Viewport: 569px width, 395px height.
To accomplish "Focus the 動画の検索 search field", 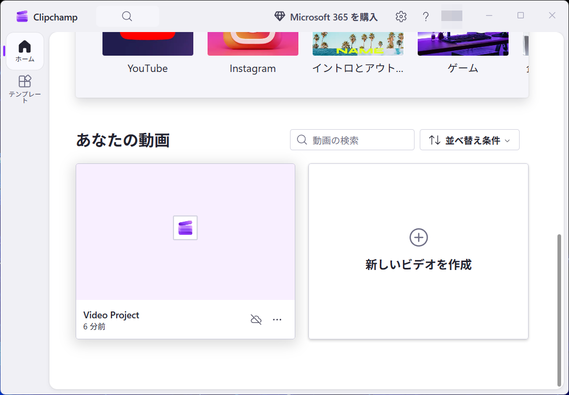I will [352, 140].
